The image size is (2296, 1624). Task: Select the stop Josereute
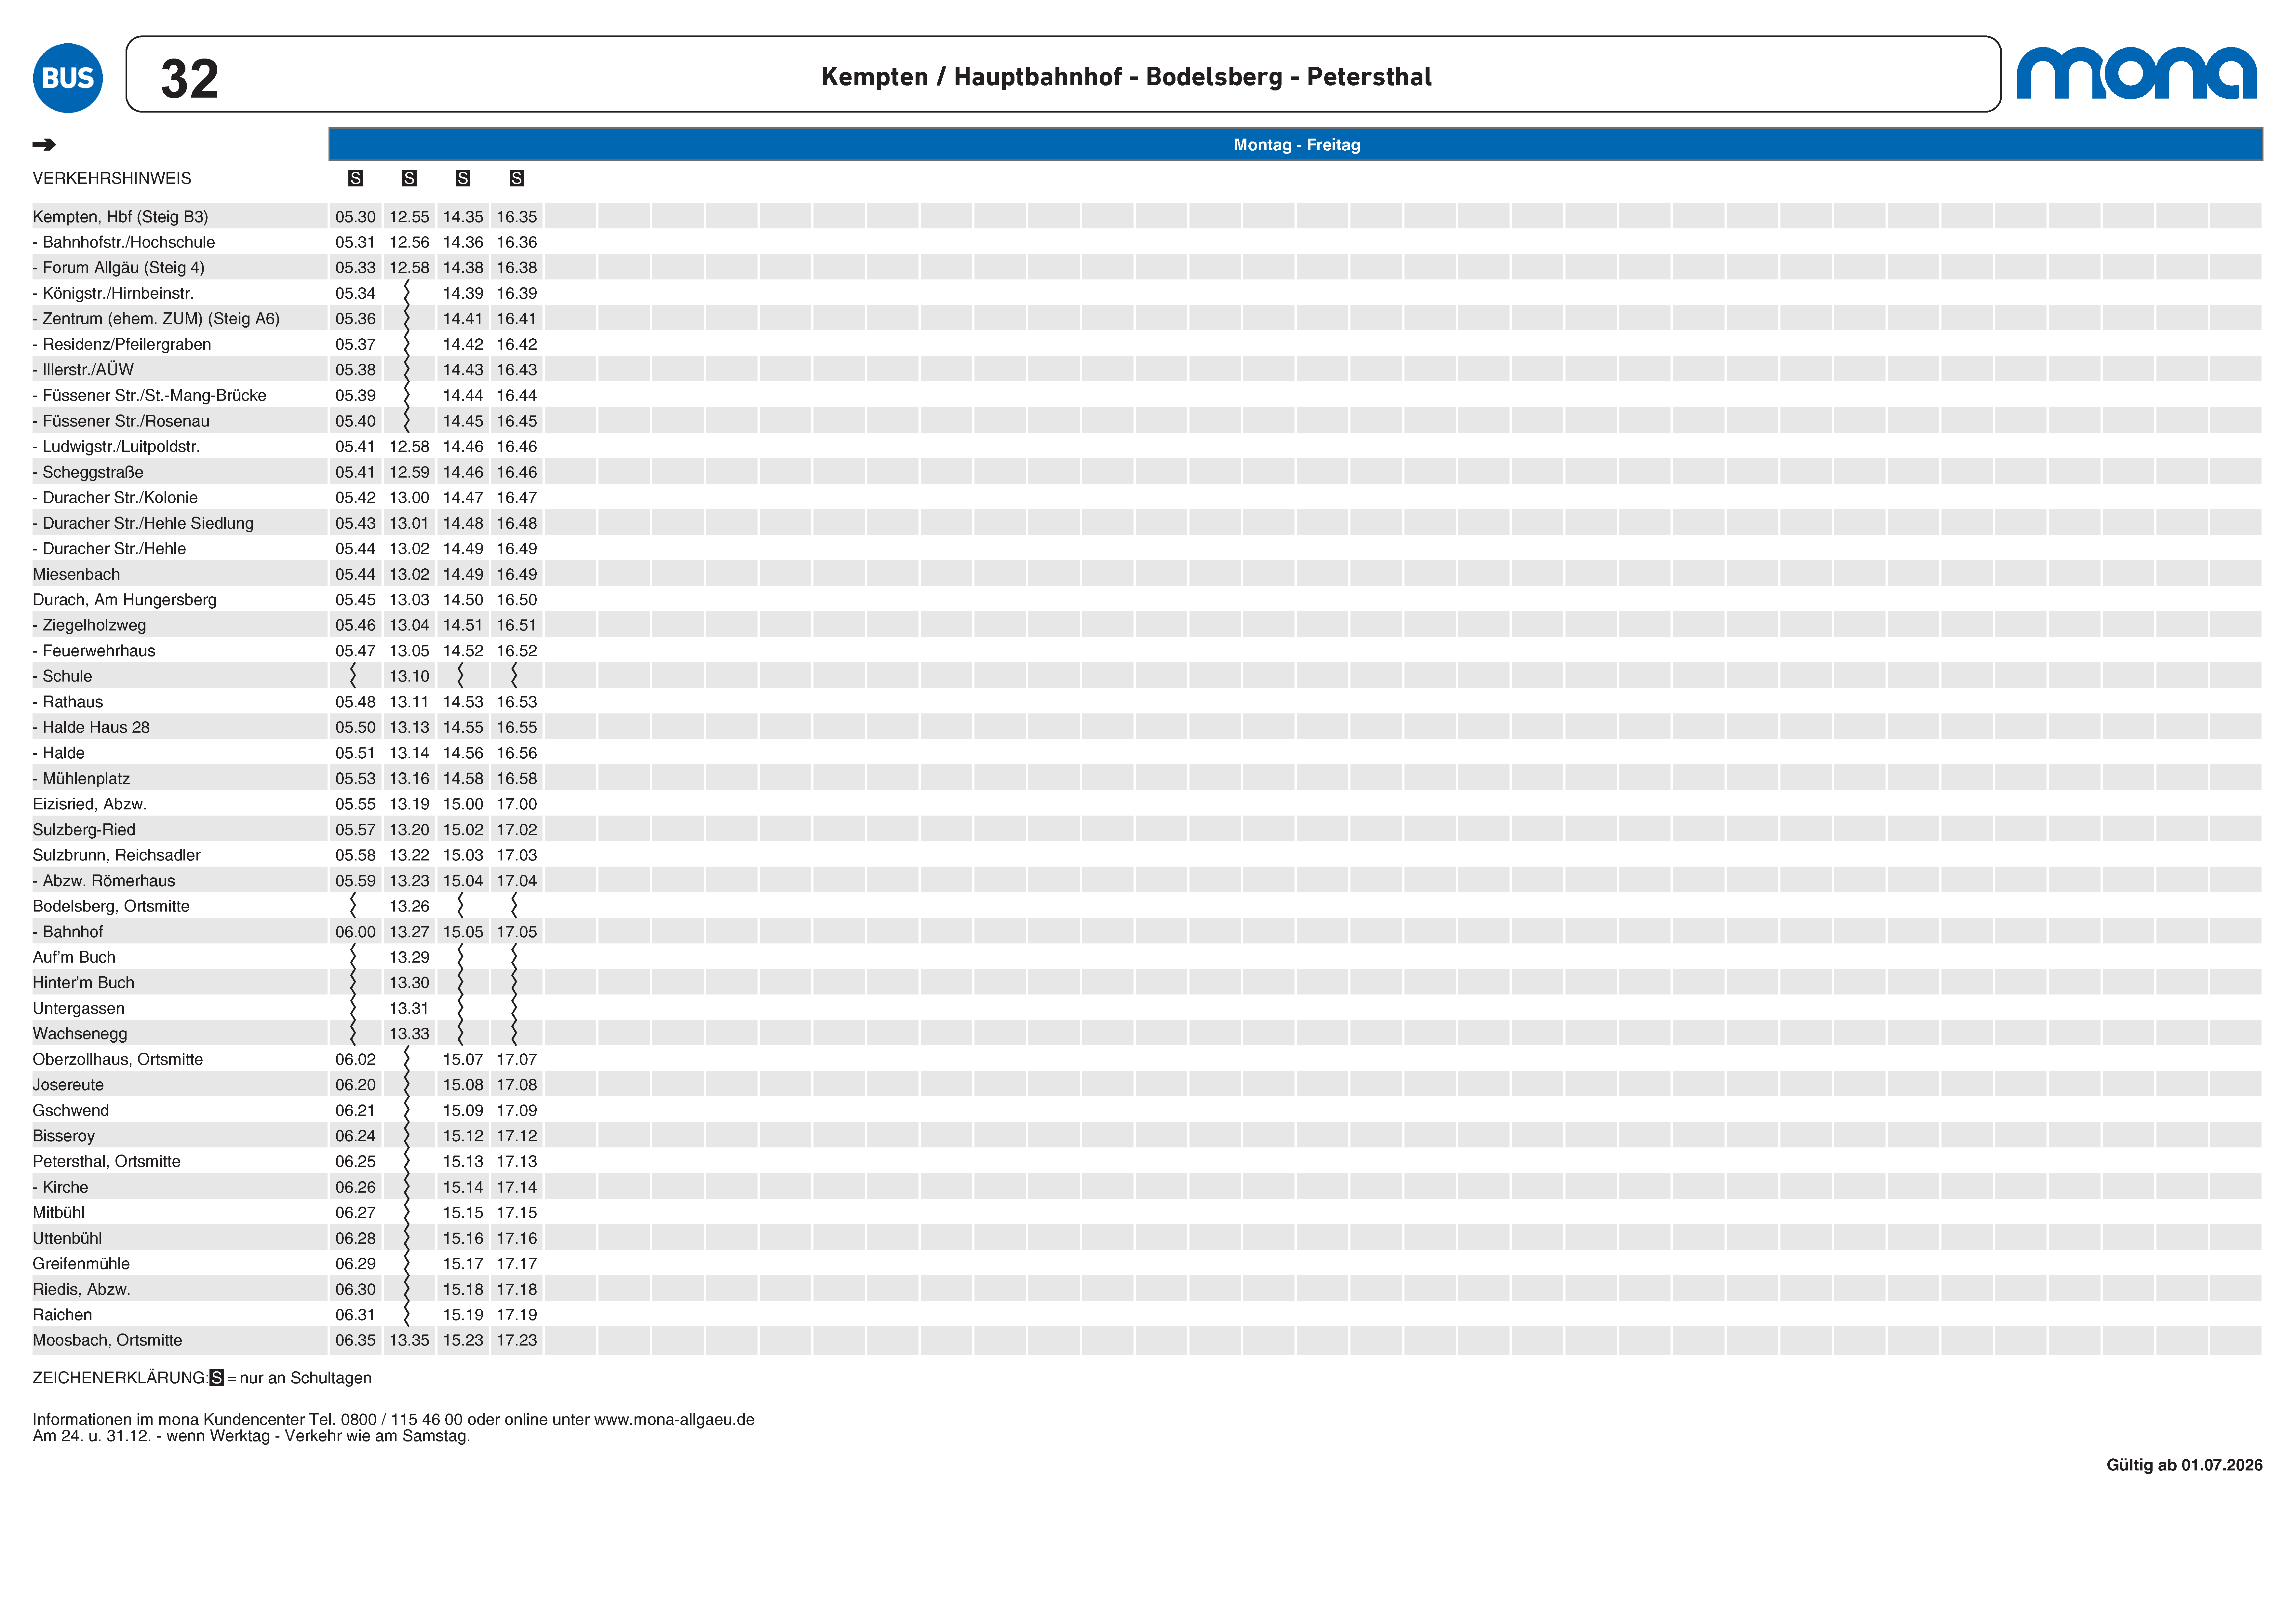(68, 1085)
